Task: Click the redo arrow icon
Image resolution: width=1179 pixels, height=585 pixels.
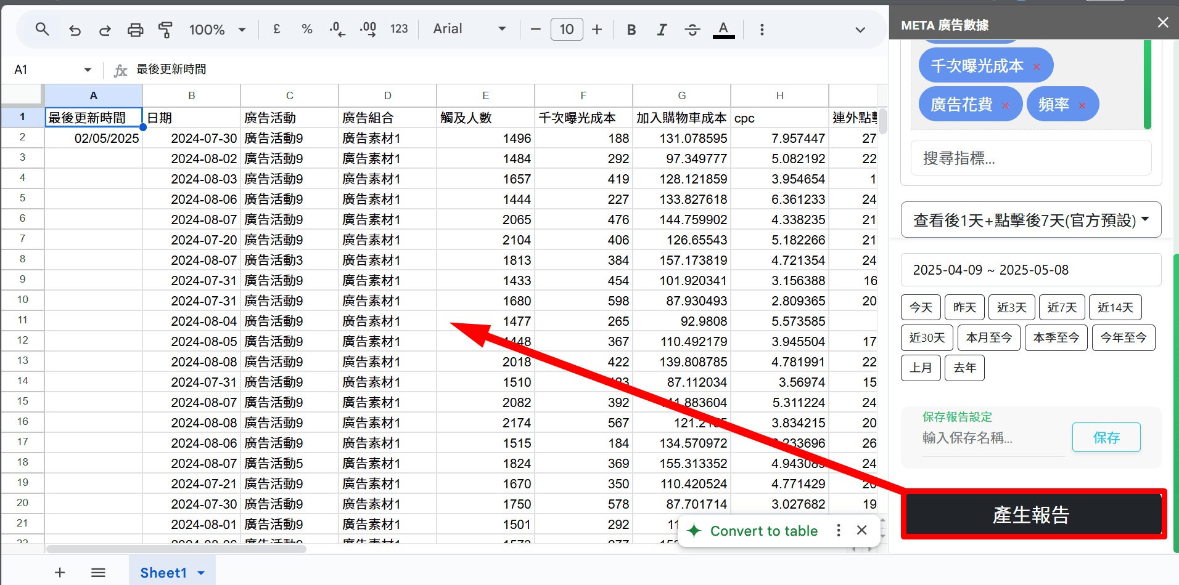Action: point(105,30)
